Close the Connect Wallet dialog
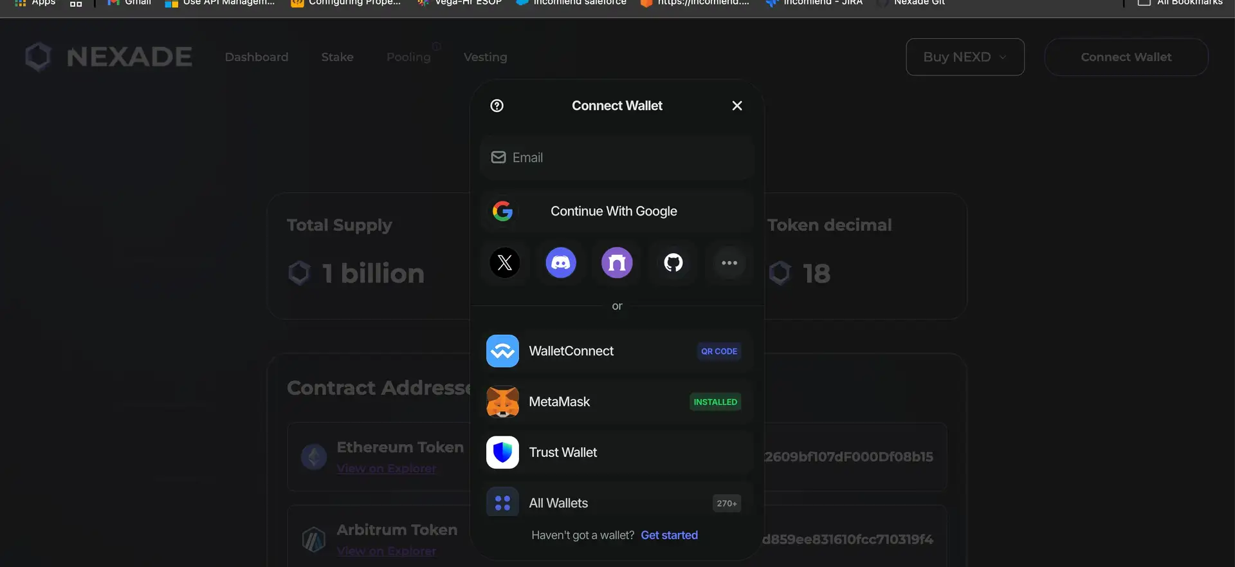 [x=737, y=106]
